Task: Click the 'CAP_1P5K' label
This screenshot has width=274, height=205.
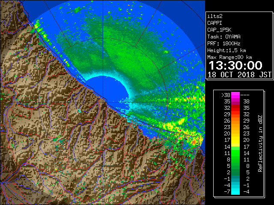Action: [219, 30]
